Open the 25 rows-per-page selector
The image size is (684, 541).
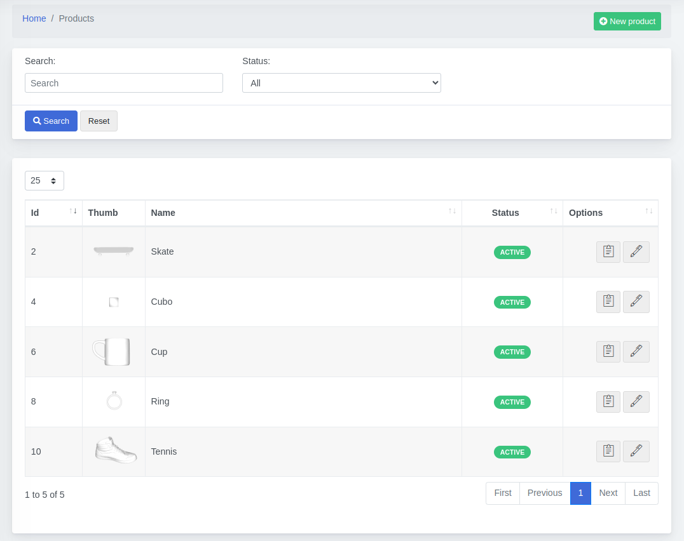click(x=44, y=181)
